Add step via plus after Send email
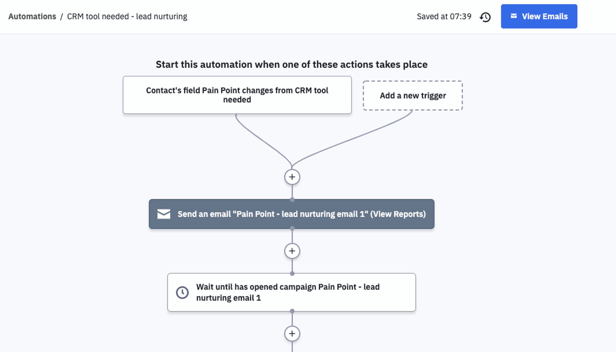 point(292,251)
